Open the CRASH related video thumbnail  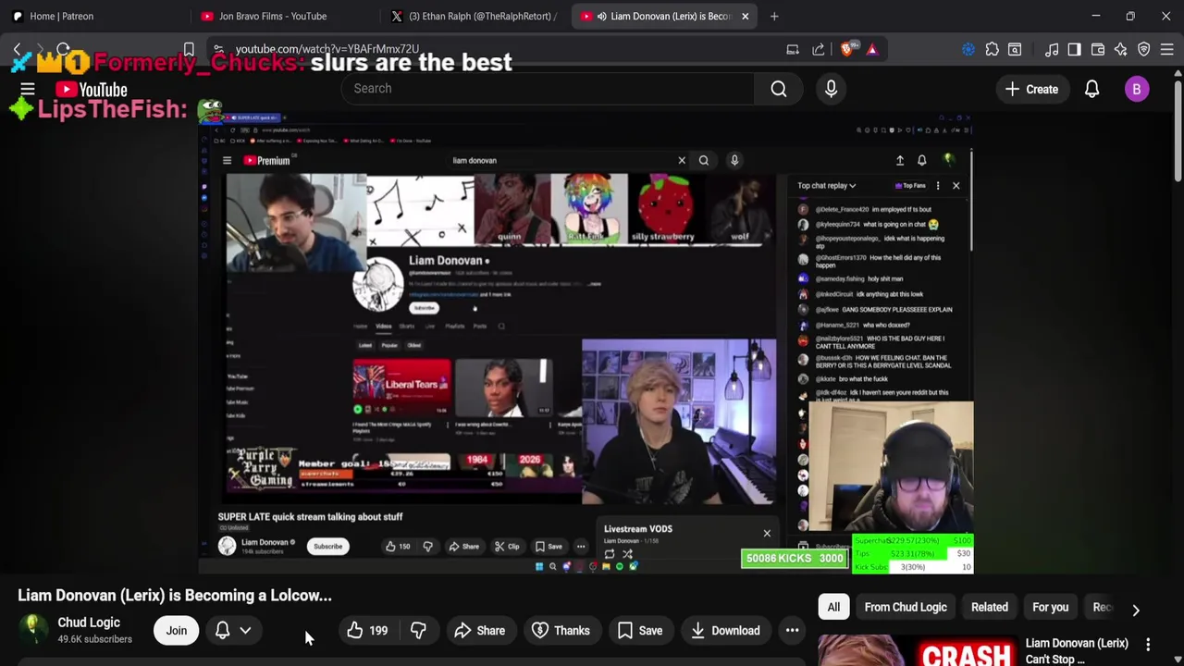(x=916, y=651)
